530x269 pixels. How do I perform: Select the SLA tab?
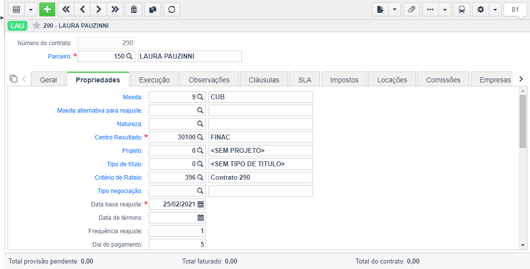point(305,80)
